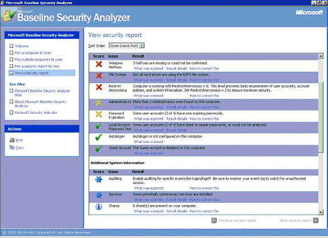Open How to correct this for Auditing
This screenshot has width=328, height=238.
coord(204,188)
